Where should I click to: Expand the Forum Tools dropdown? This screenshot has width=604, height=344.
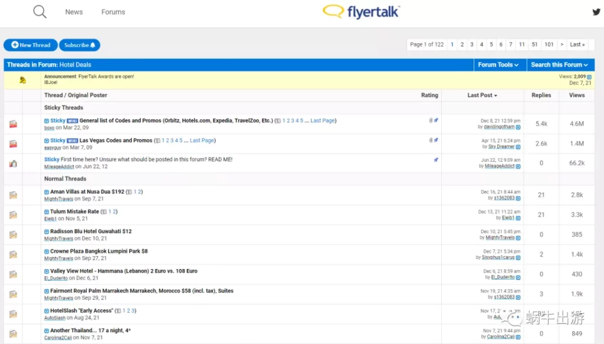coord(498,65)
